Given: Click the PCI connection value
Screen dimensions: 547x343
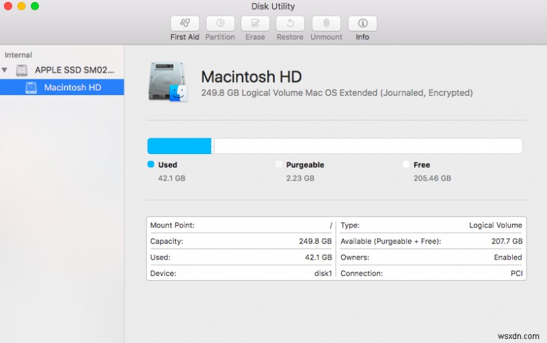Looking at the screenshot, I should click(x=517, y=273).
